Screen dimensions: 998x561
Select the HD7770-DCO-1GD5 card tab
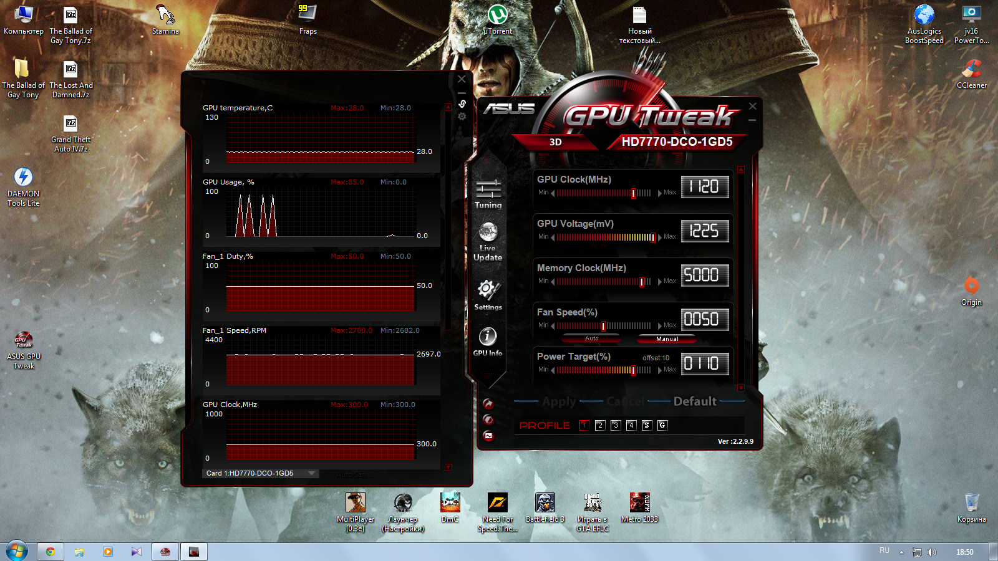[677, 141]
